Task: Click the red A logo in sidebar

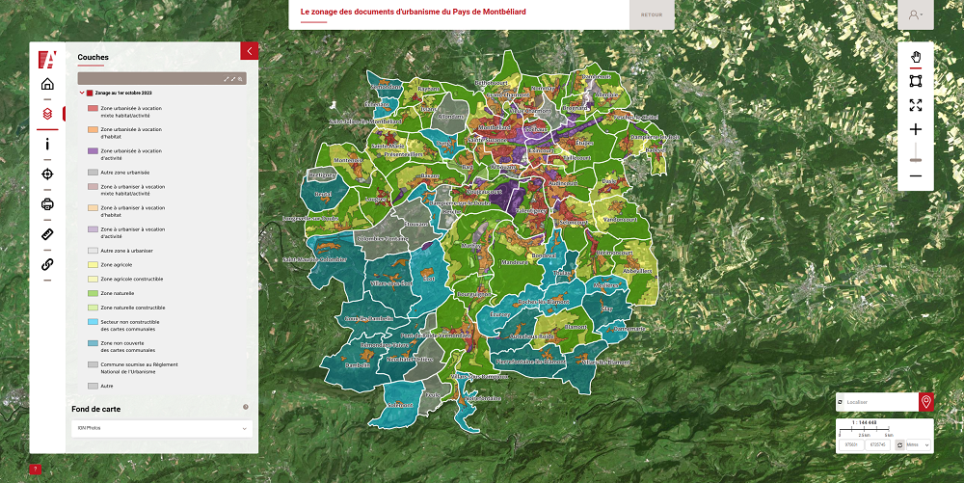Action: [47, 59]
